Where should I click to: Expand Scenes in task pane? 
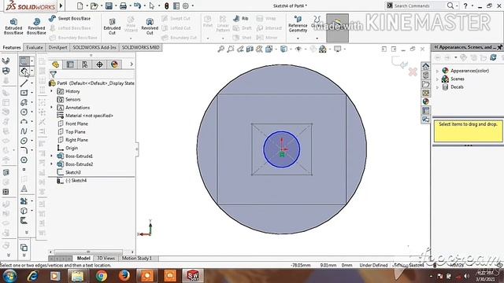pyautogui.click(x=437, y=79)
